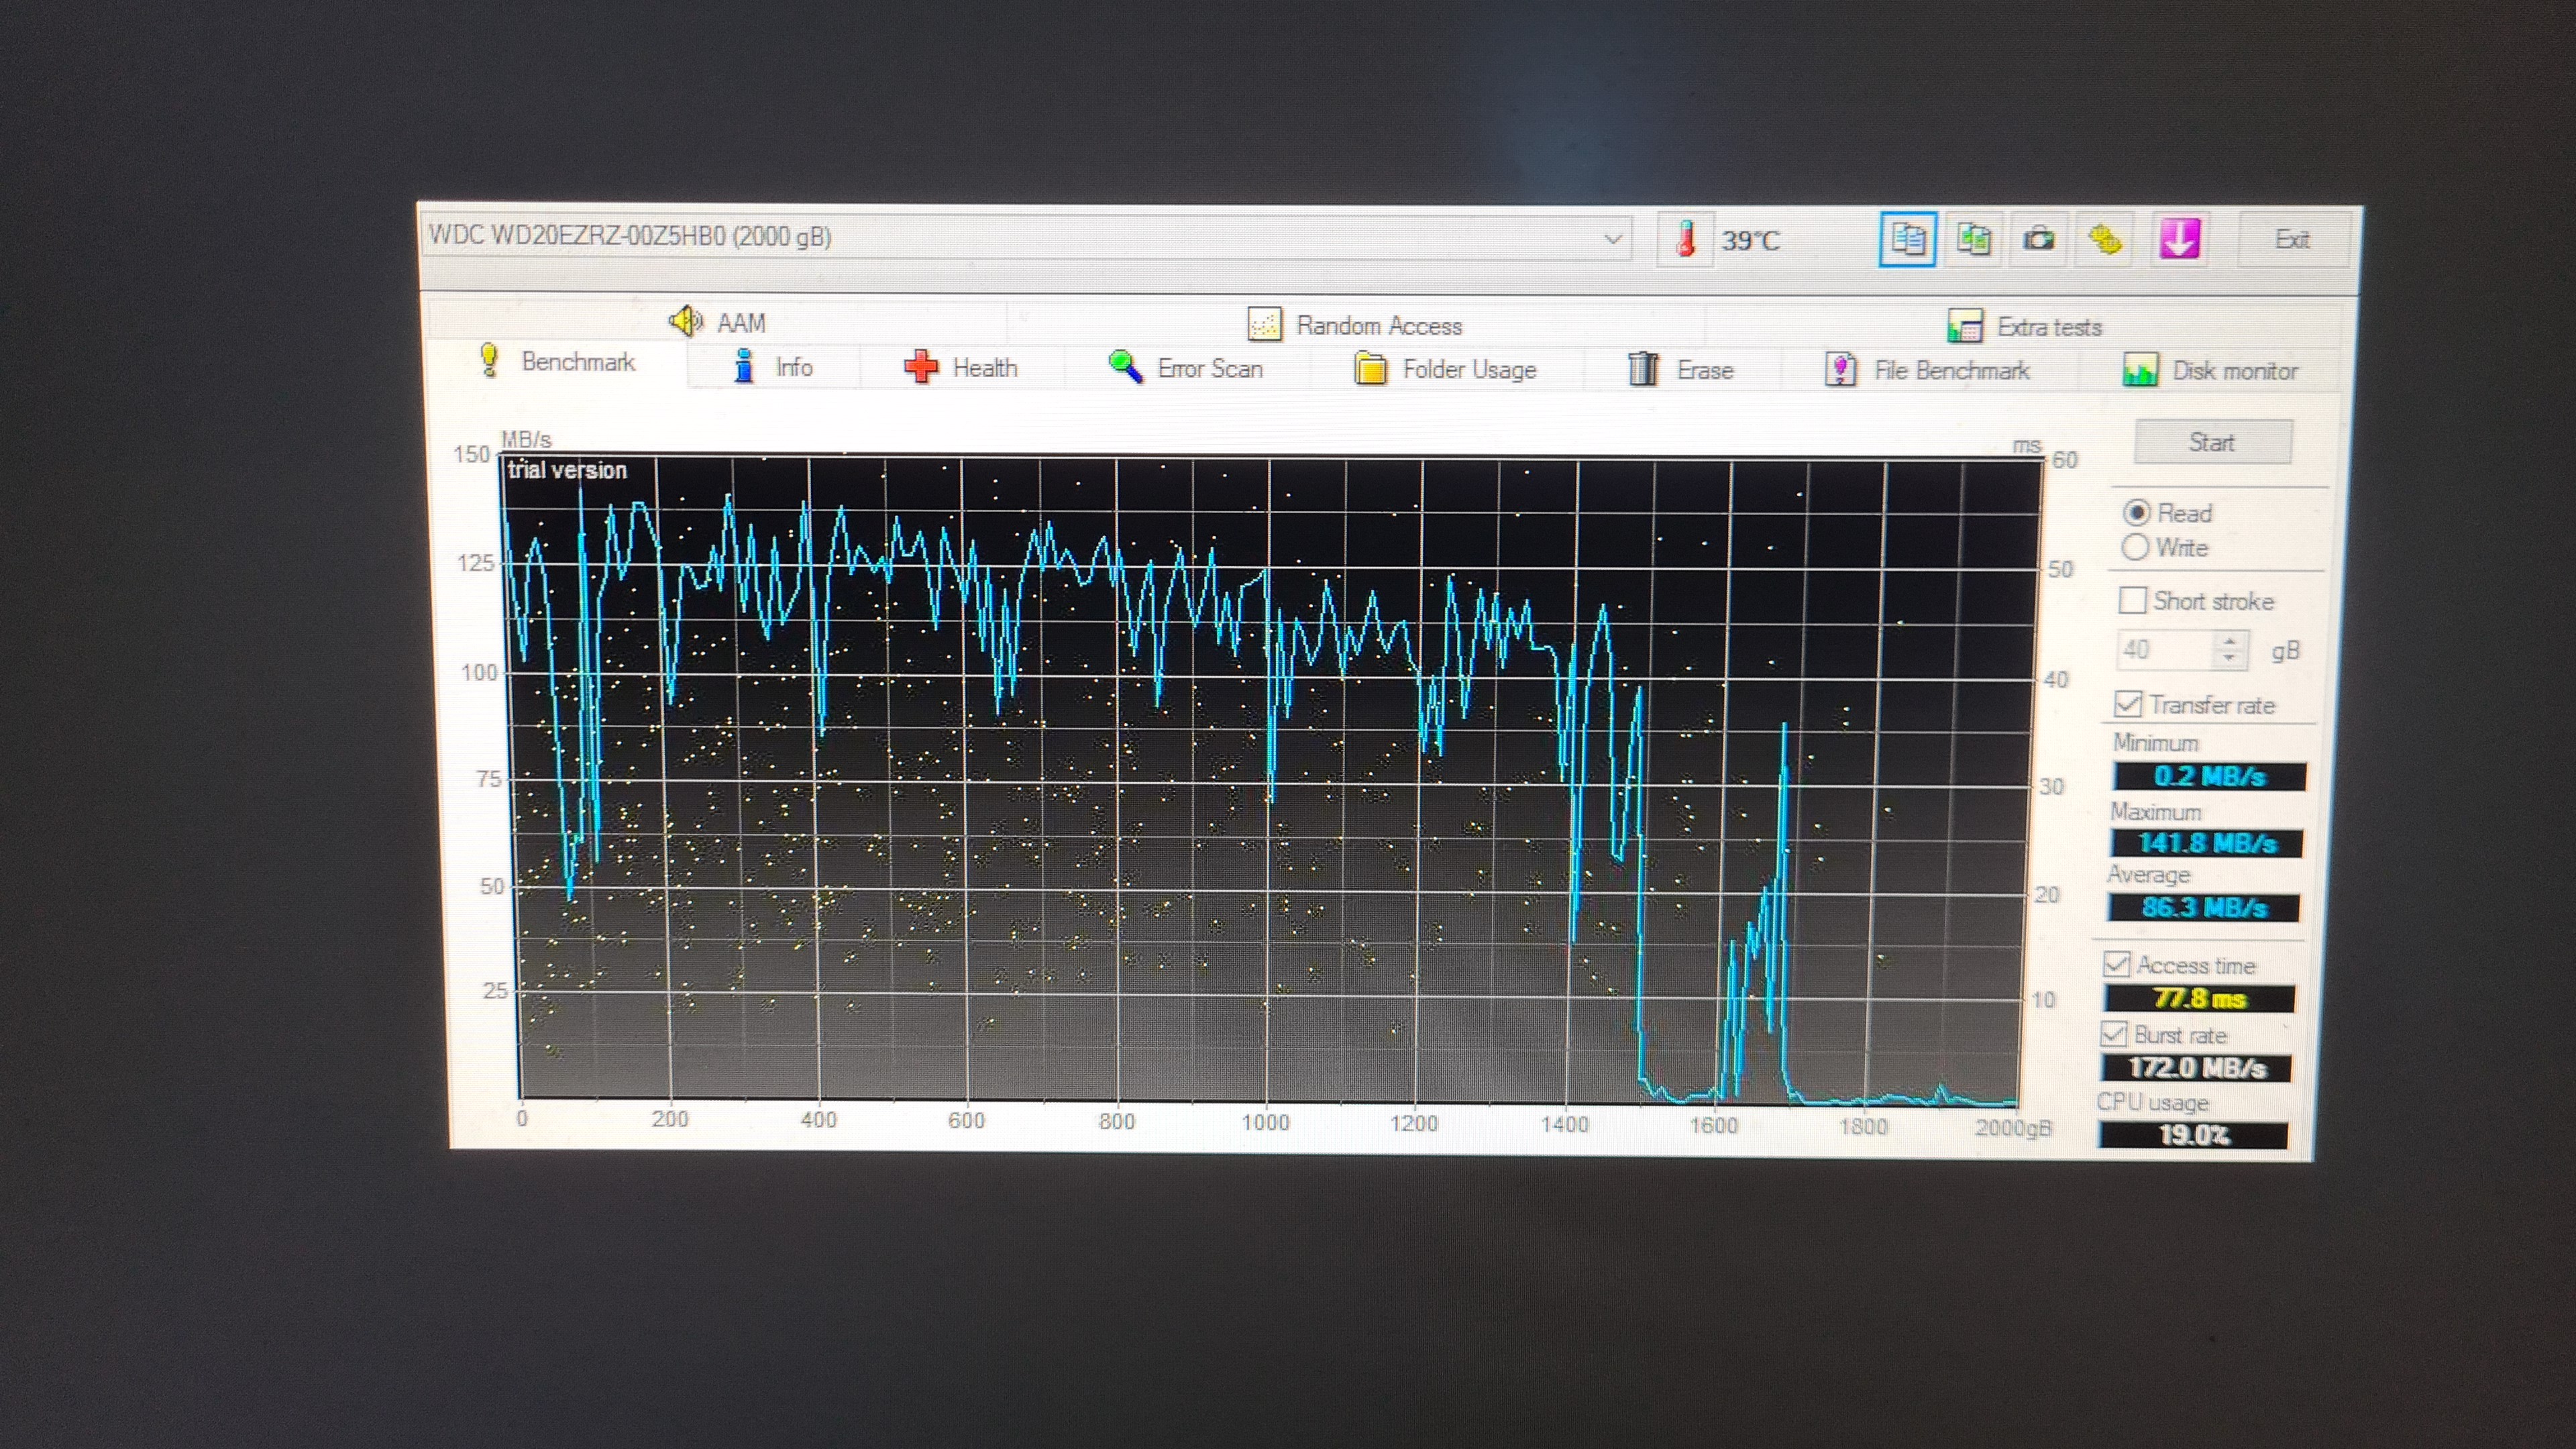The height and width of the screenshot is (1449, 2576).
Task: Disable the Access time checkbox
Action: tap(2116, 964)
